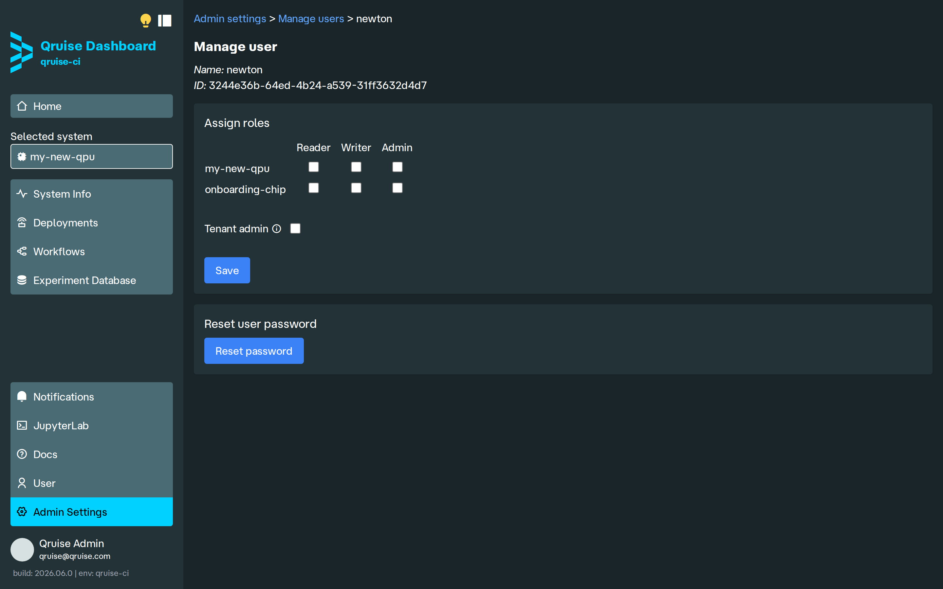This screenshot has width=943, height=589.
Task: Click the Admin Settings gear icon
Action: click(x=22, y=512)
